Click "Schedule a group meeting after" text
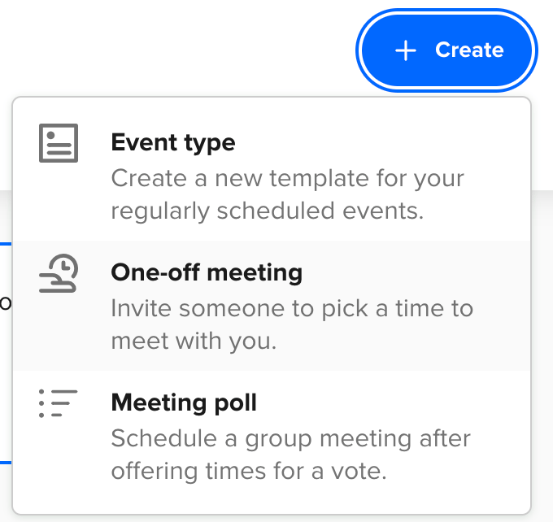The height and width of the screenshot is (522, 553). (291, 438)
